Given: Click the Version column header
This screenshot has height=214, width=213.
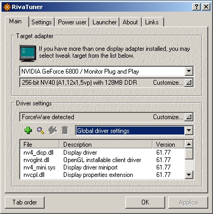Looking at the screenshot, I should [168, 145].
